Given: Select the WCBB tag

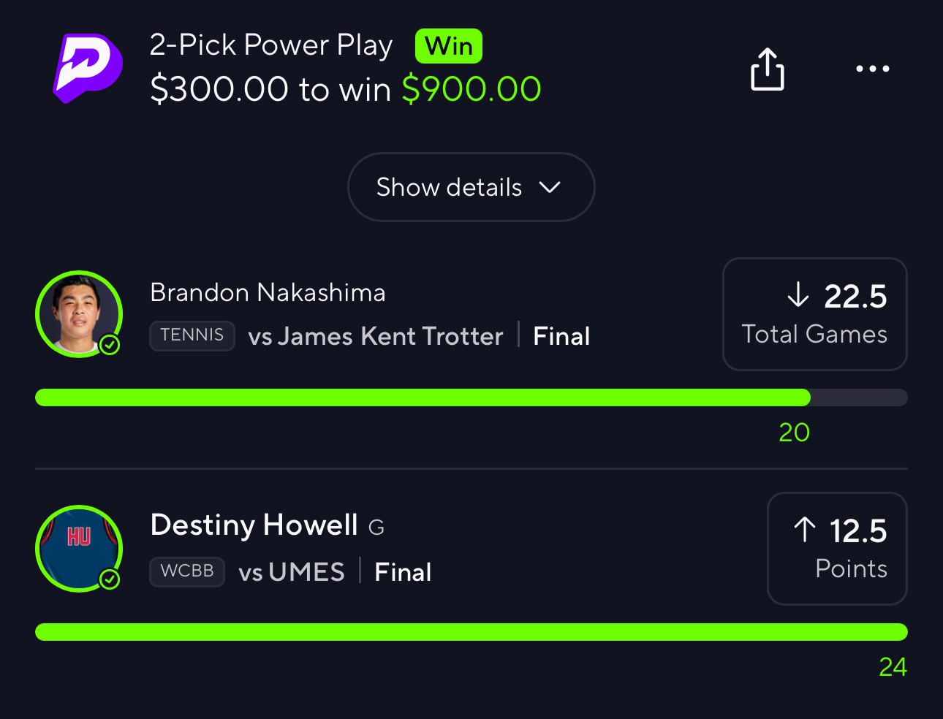Looking at the screenshot, I should (x=187, y=571).
